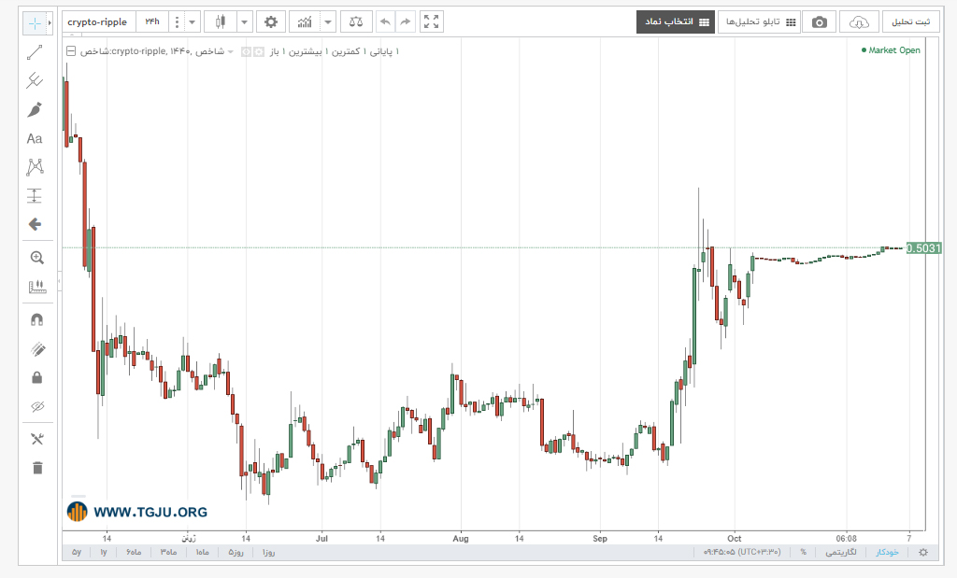Screen dimensions: 957x578
Task: Select the ۶ماه six-month range
Action: pos(134,552)
